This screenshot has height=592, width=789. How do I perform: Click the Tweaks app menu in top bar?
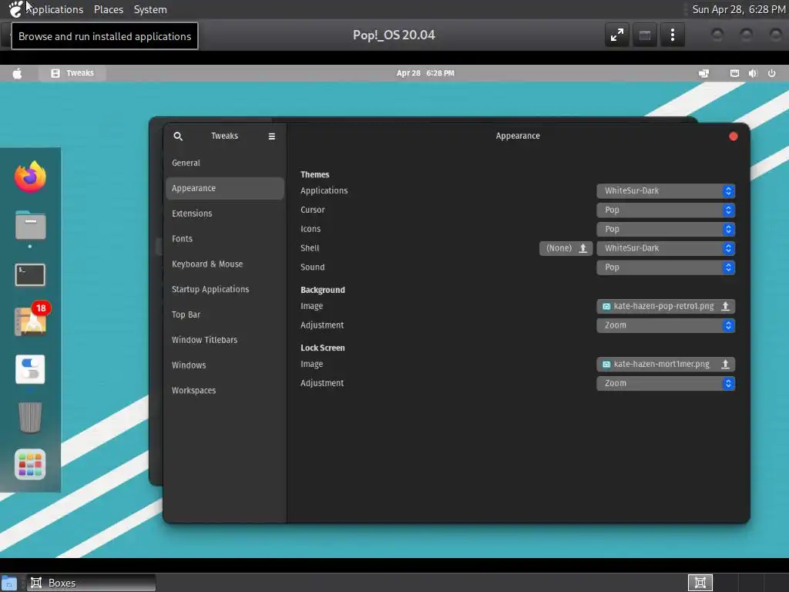tap(72, 73)
